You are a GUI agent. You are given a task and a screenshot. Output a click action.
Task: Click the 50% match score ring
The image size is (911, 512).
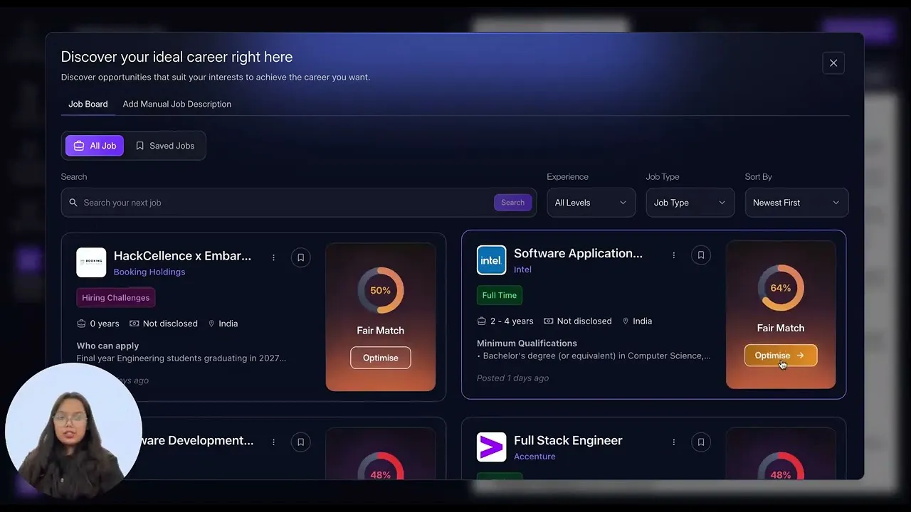(x=381, y=290)
